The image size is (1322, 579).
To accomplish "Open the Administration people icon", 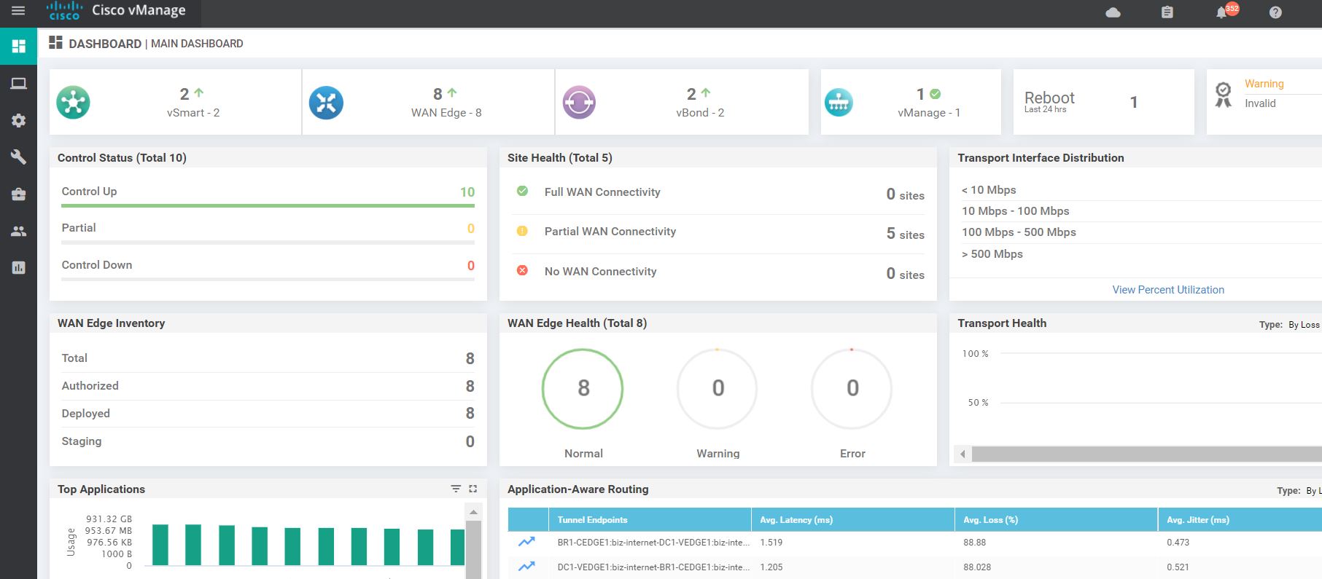I will pyautogui.click(x=18, y=232).
